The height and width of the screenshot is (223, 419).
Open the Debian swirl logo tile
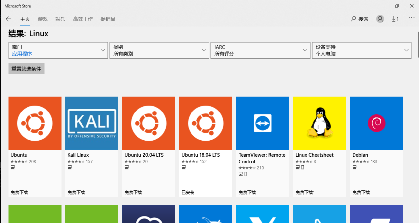pos(376,123)
